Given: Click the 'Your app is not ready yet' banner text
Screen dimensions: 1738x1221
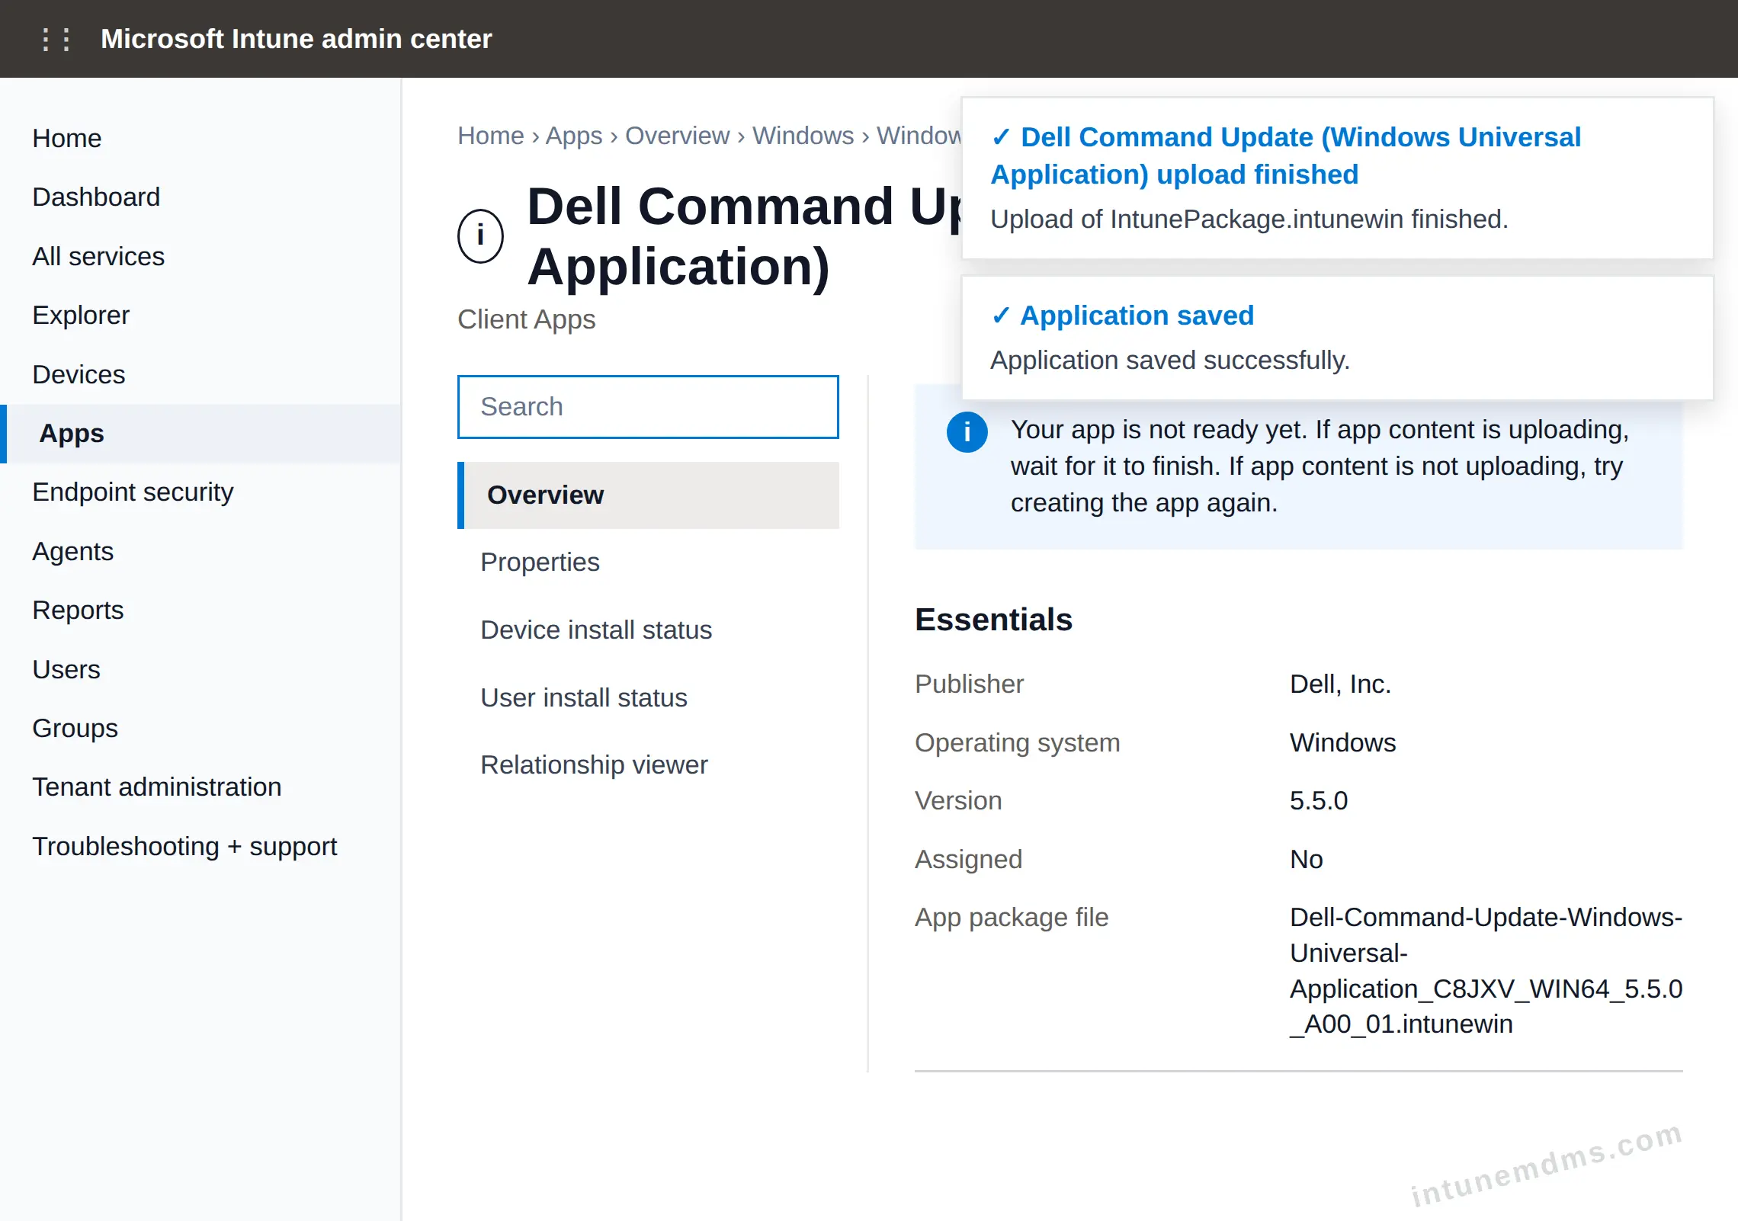Looking at the screenshot, I should tap(1320, 466).
